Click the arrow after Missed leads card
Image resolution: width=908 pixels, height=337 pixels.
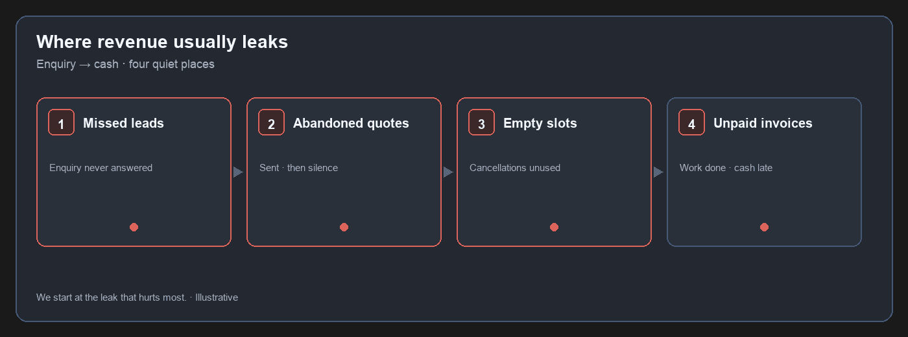coord(238,172)
